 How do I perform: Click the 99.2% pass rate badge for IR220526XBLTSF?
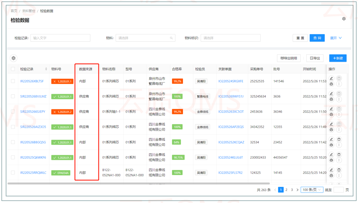tap(177, 81)
